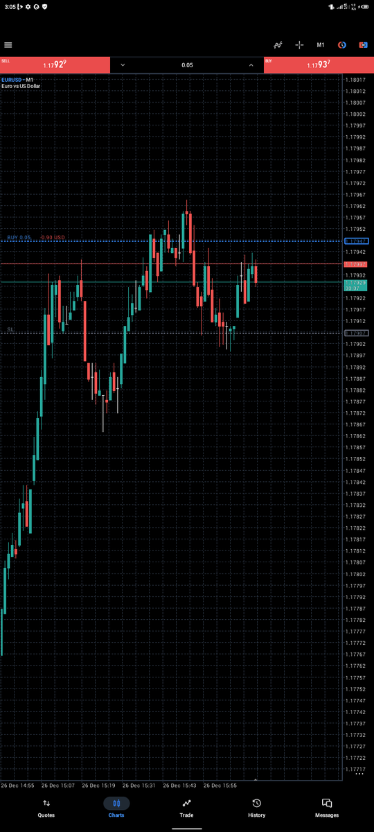Screen dimensions: 374x832
Task: Click the 26 Dec 15:19 time label
Action: point(99,786)
